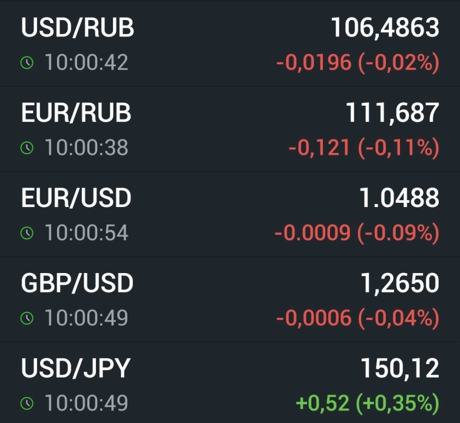Click the 10:00:42 update time

[x=86, y=63]
